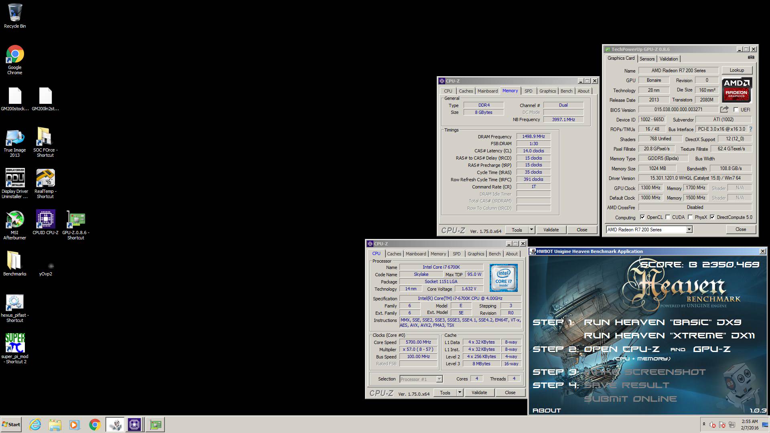
Task: Switch to GPU-Z taskbar button
Action: coord(155,425)
